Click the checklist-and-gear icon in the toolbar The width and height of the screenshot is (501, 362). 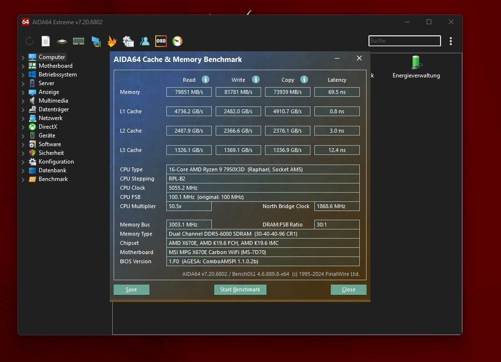[128, 41]
